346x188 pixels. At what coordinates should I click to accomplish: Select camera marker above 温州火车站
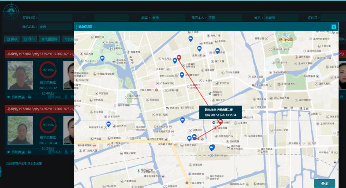(212, 147)
